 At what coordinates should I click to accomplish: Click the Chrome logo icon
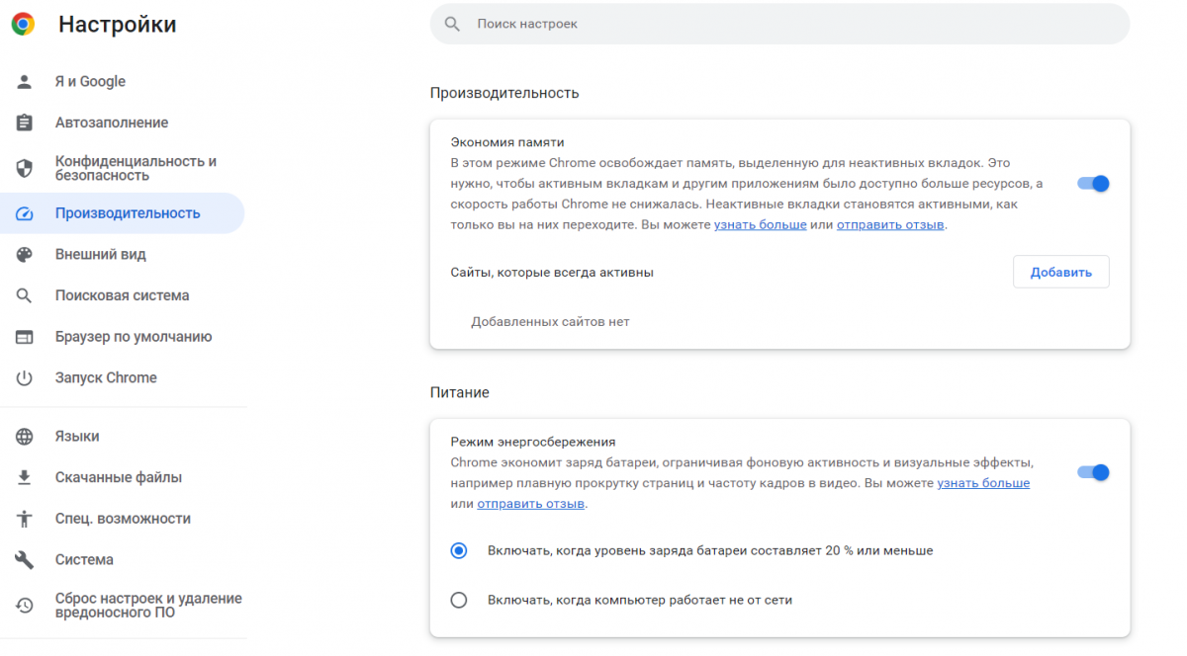(x=23, y=25)
